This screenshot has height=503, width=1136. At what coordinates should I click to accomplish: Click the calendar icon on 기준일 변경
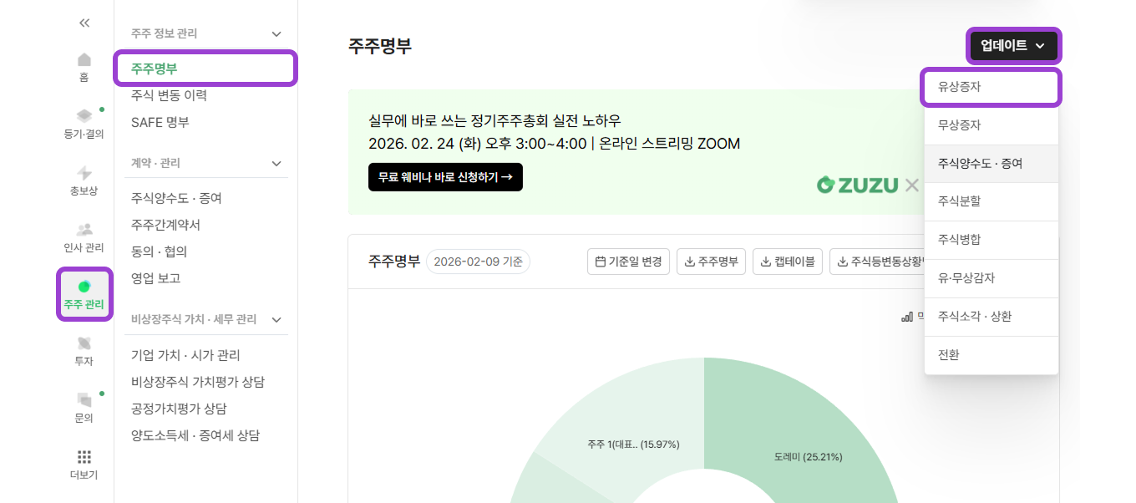tap(599, 261)
